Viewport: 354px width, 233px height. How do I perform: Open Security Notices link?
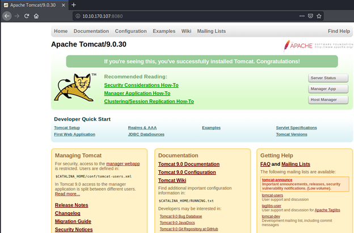click(x=74, y=230)
